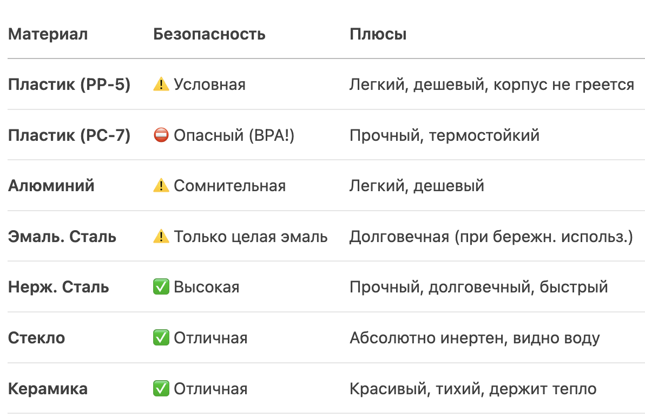This screenshot has height=417, width=645.
Task: Select the Пластик (PP-5) row label
Action: click(69, 85)
